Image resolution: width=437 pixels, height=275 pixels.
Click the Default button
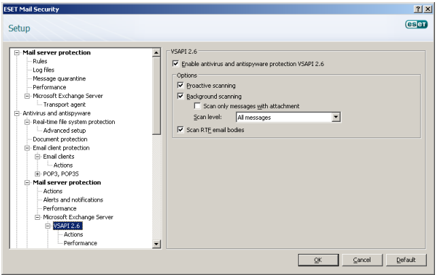coord(406,260)
